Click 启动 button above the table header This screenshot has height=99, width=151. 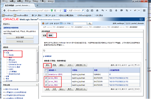[x=48, y=65]
